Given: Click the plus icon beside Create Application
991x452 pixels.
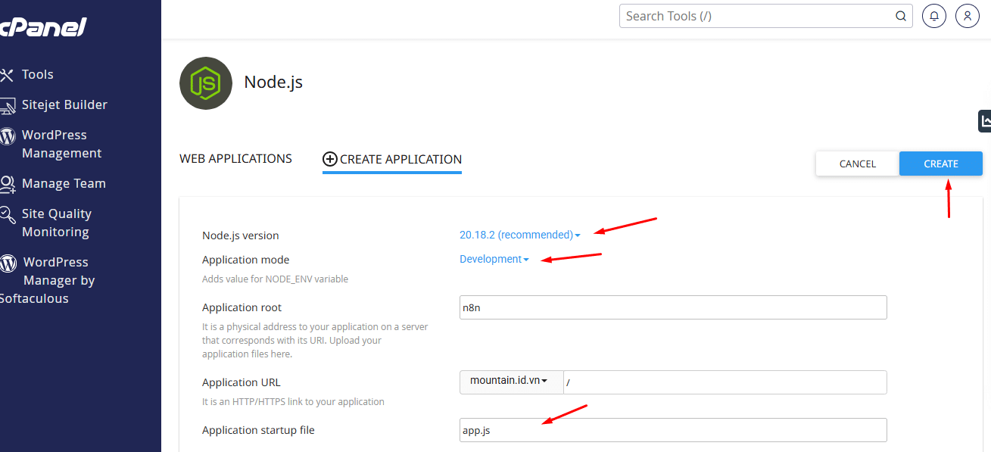Looking at the screenshot, I should pos(329,159).
